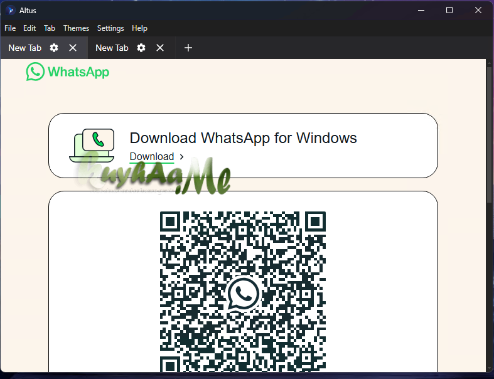The height and width of the screenshot is (379, 494).
Task: Minimize the Altus window
Action: coord(421,11)
